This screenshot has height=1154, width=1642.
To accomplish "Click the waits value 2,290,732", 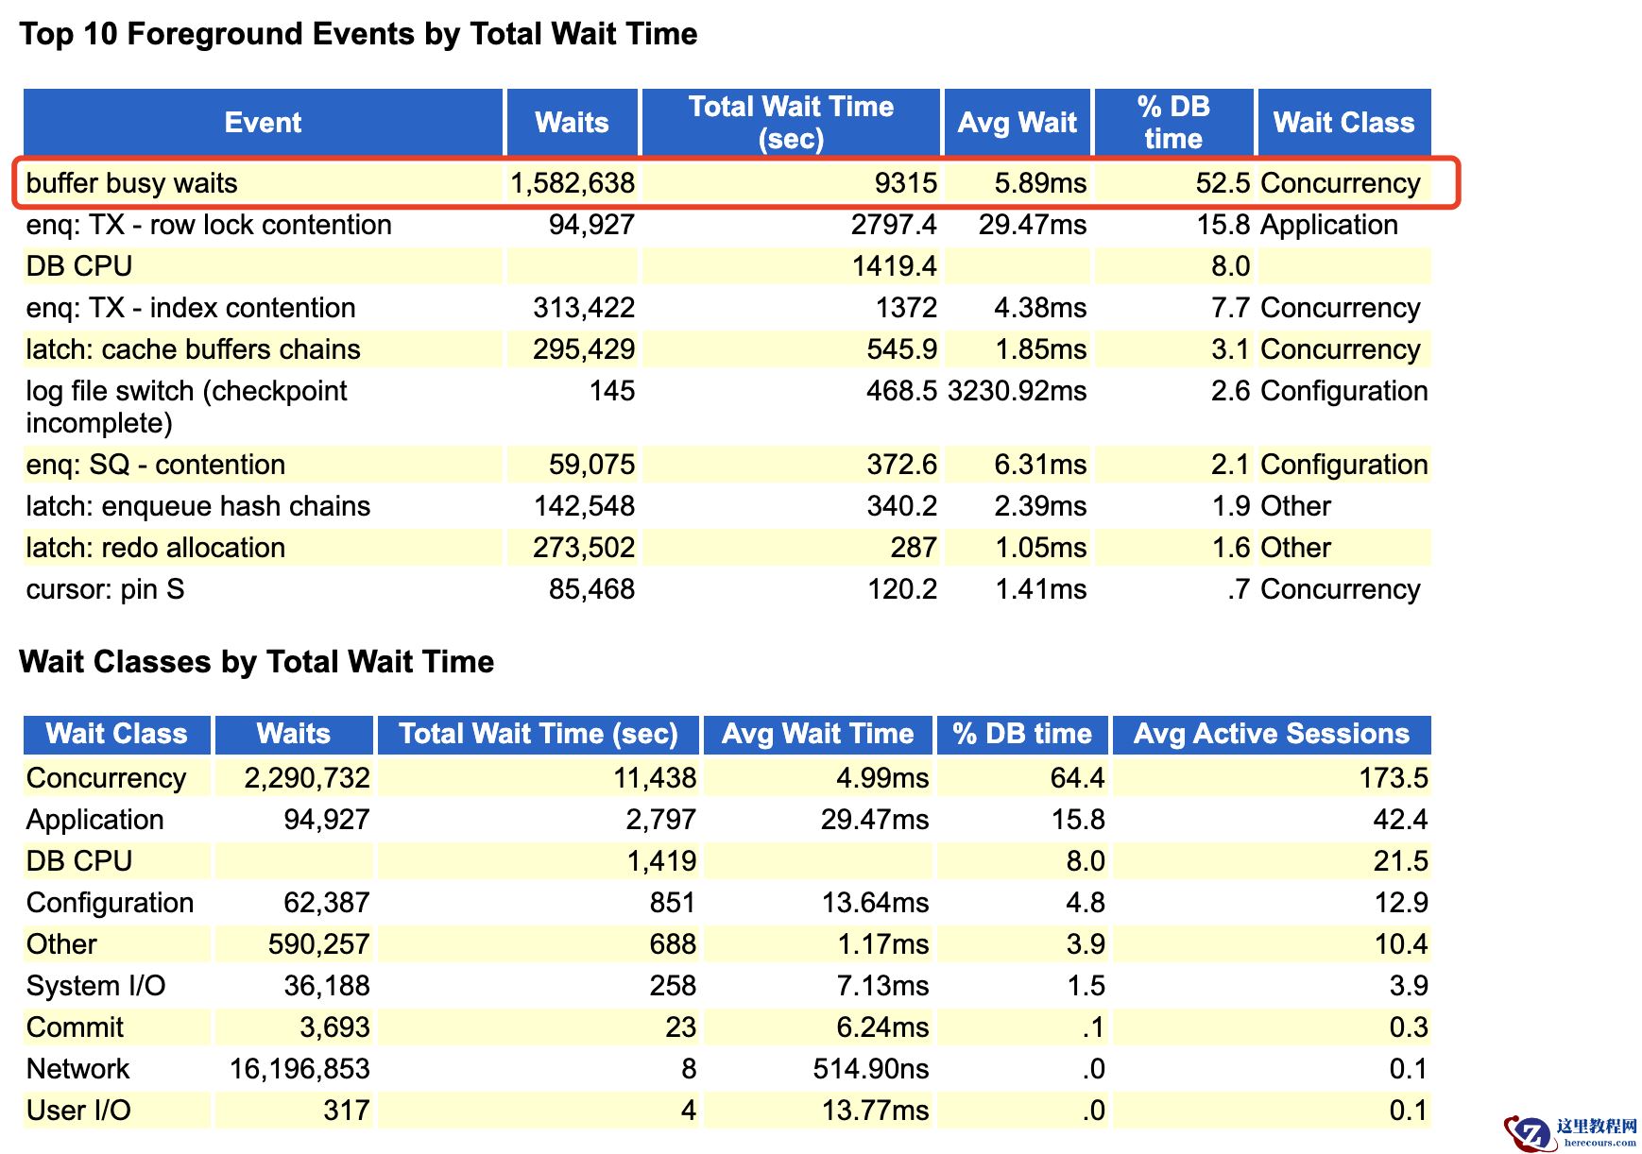I will click(x=307, y=778).
